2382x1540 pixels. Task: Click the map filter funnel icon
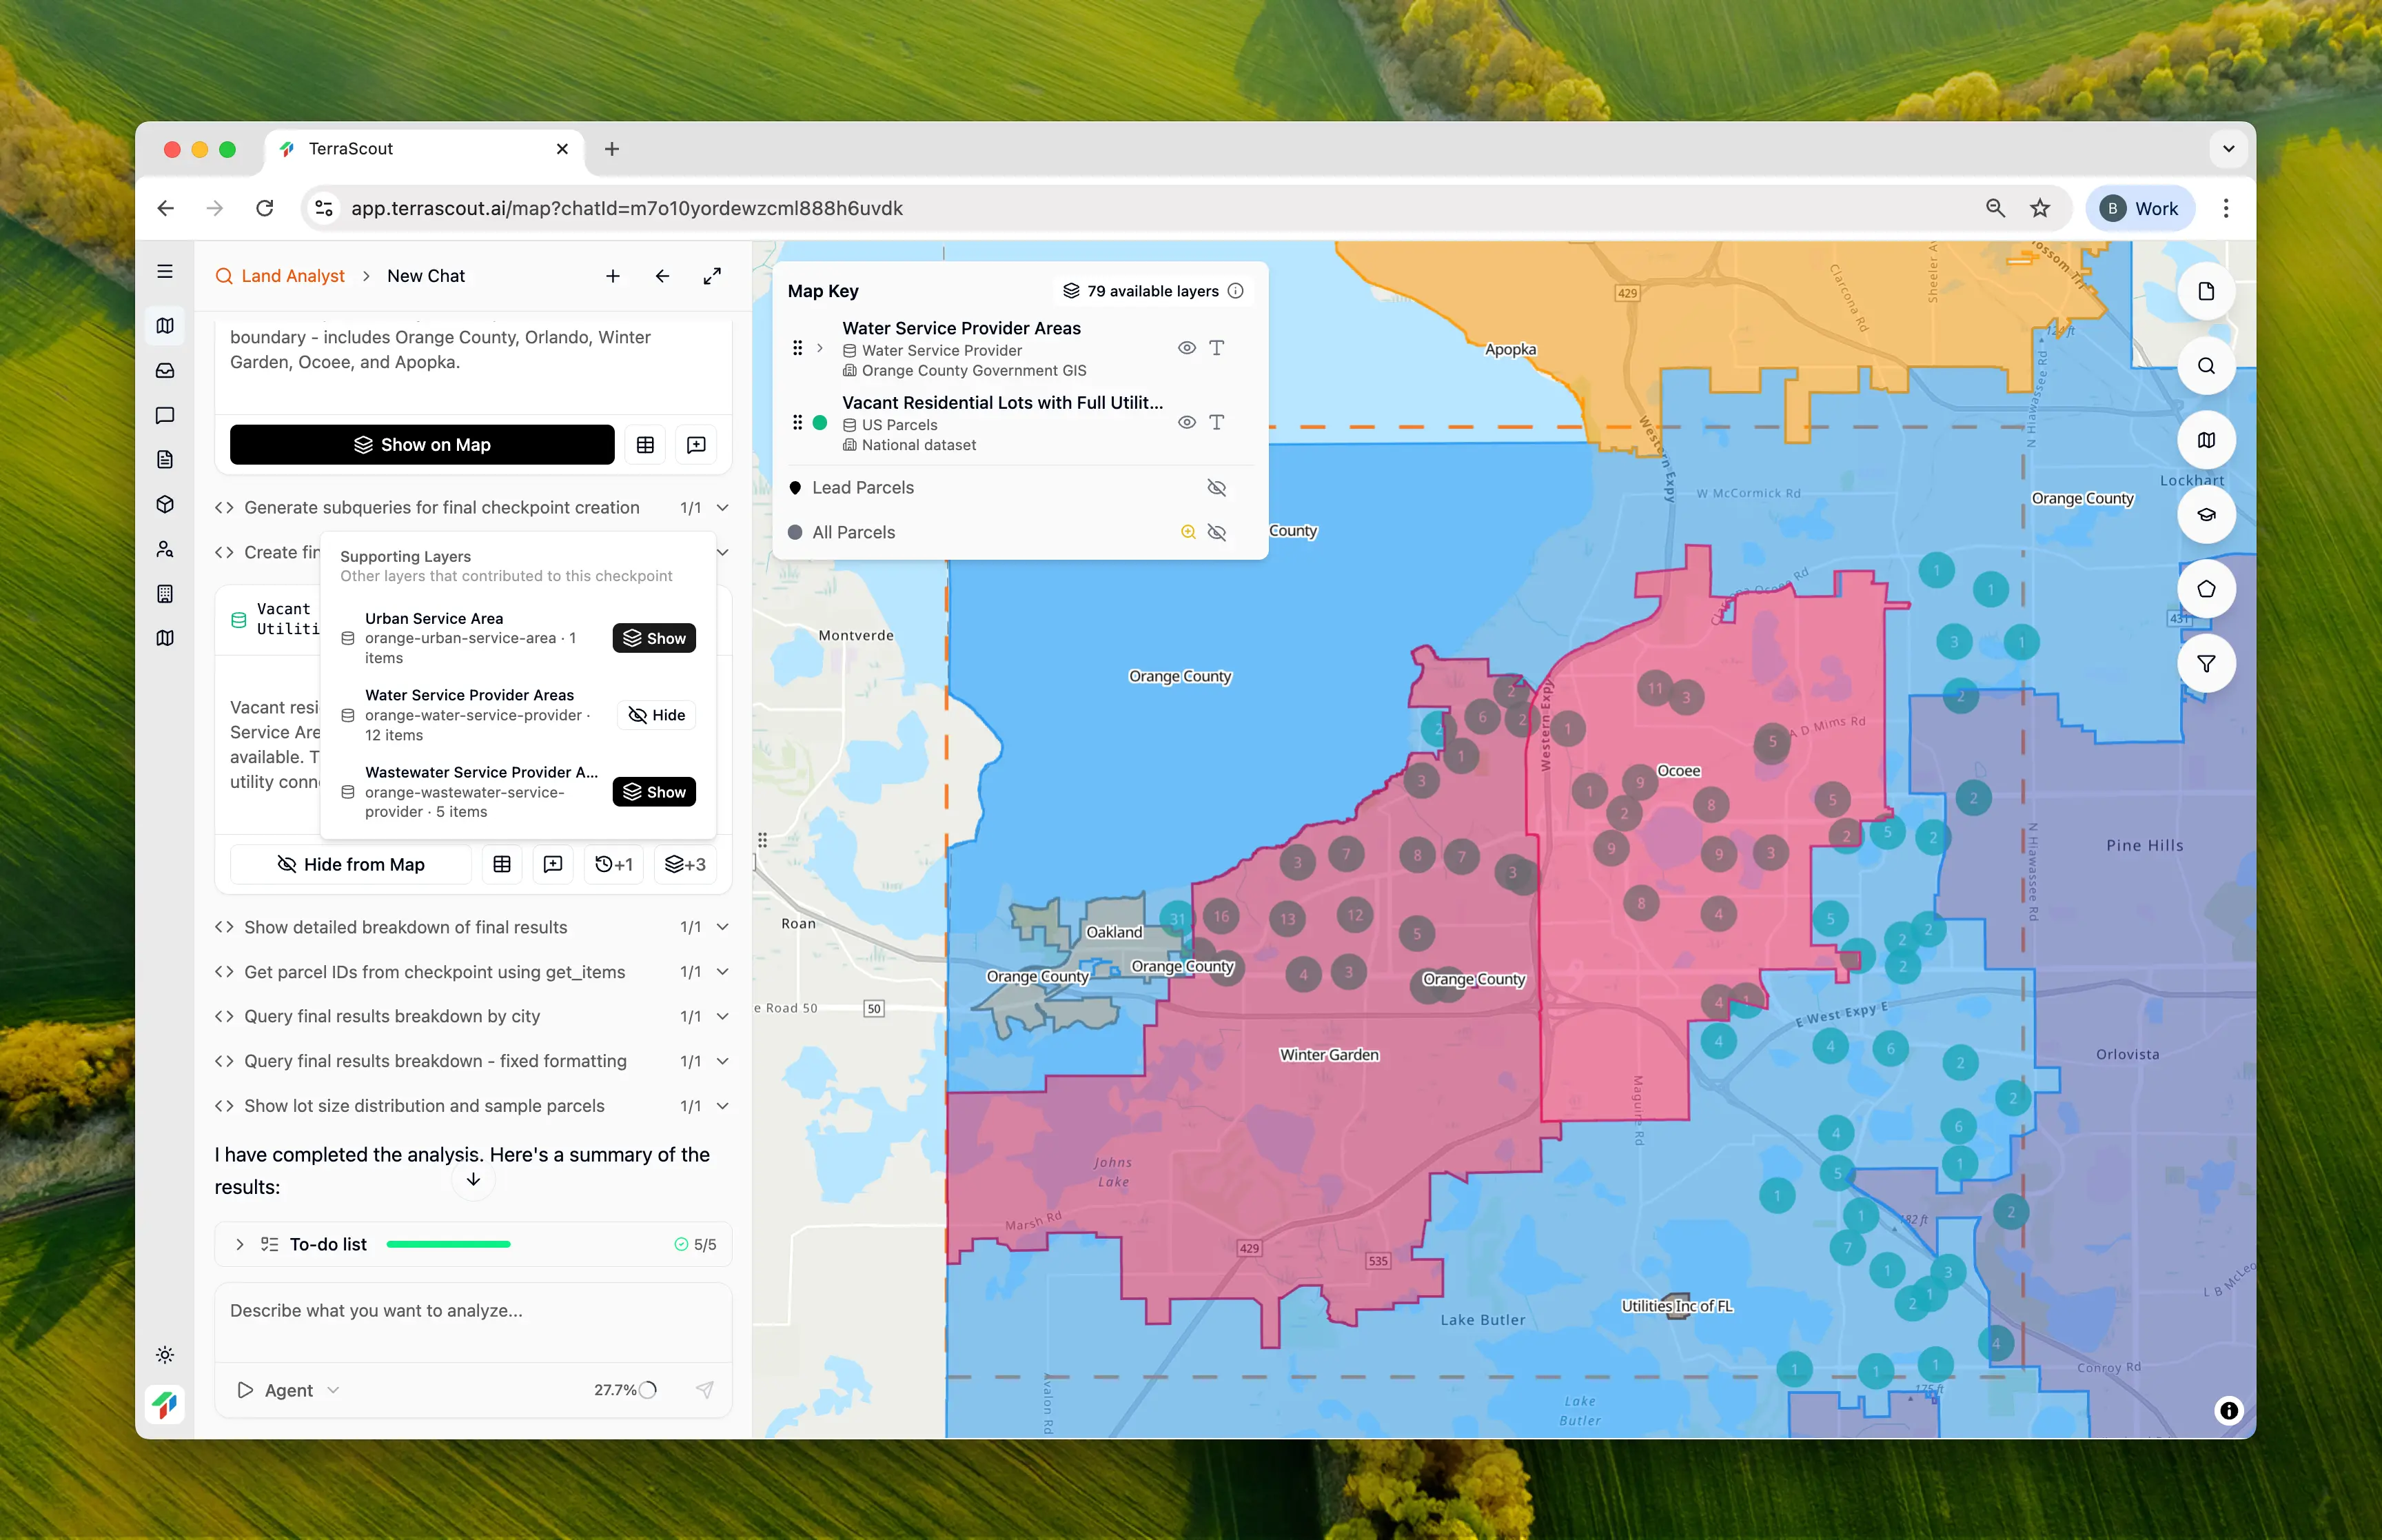point(2205,664)
